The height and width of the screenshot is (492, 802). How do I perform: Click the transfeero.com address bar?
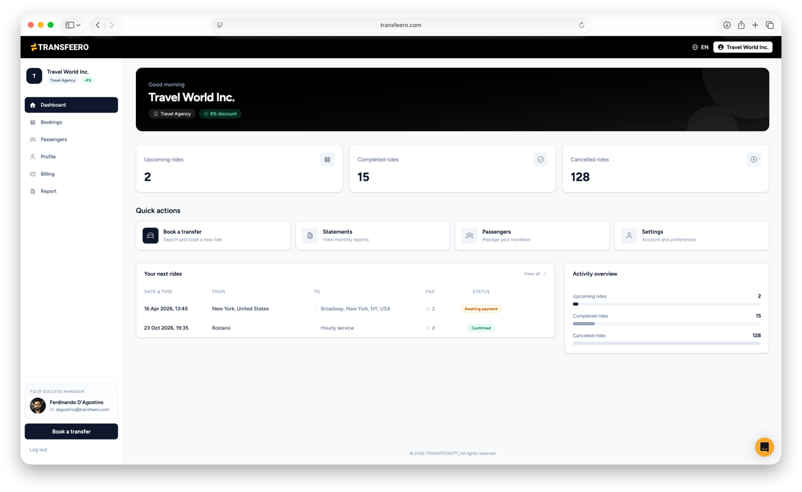(401, 25)
